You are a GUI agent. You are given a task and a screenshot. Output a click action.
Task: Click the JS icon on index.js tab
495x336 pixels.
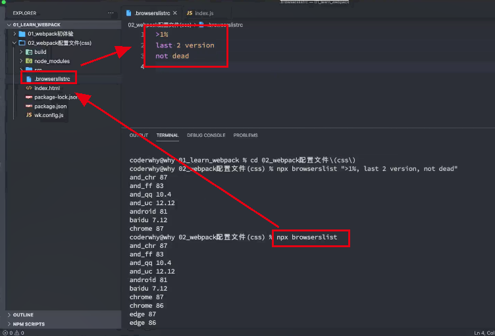[x=190, y=13]
